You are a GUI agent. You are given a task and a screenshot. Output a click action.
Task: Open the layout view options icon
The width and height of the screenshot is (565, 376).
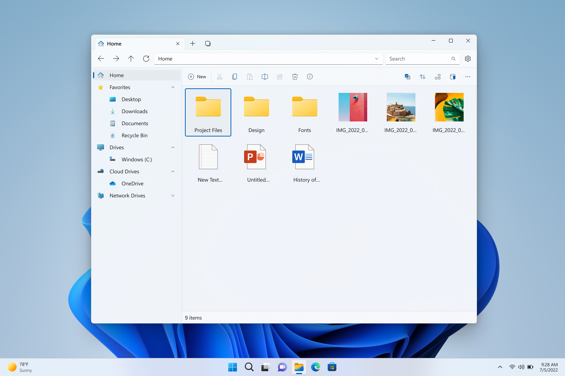pos(438,77)
